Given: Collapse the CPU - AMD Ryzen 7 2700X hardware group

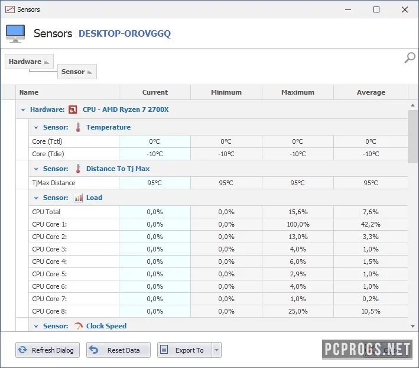Looking at the screenshot, I should click(23, 109).
